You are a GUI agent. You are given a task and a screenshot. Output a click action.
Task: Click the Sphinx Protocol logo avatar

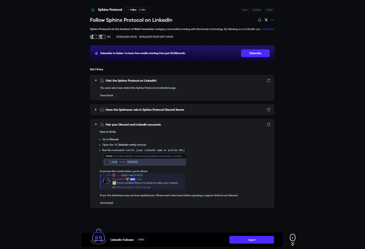pyautogui.click(x=93, y=10)
